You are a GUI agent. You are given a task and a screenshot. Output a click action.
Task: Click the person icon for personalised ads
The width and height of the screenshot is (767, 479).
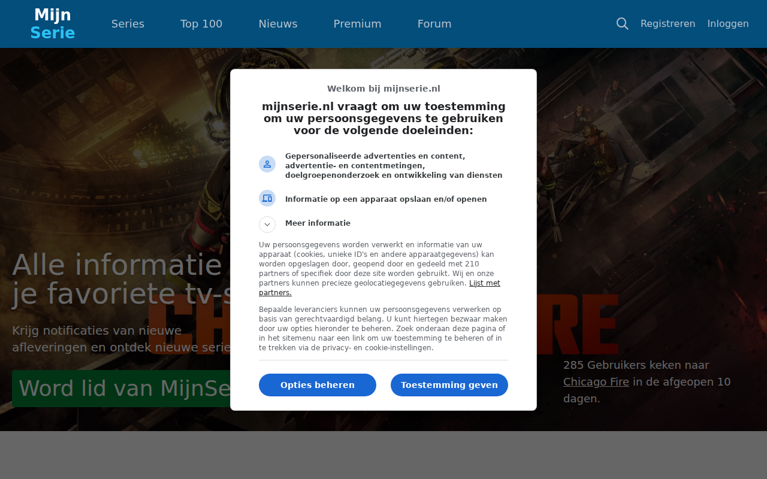[267, 164]
